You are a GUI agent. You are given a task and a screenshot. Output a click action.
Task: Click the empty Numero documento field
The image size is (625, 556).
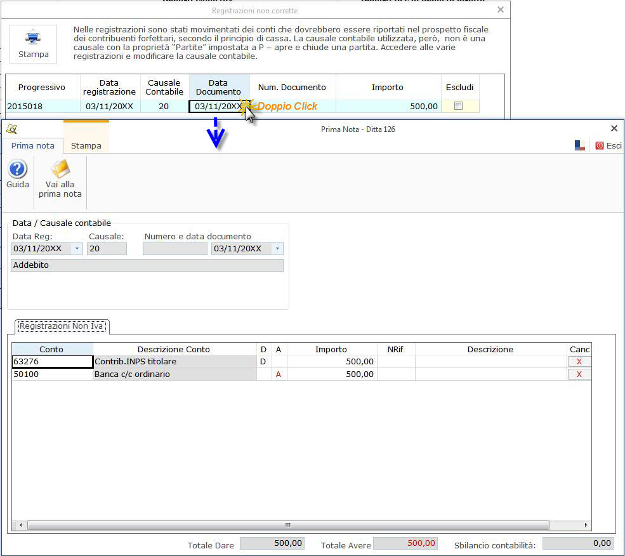click(x=174, y=249)
